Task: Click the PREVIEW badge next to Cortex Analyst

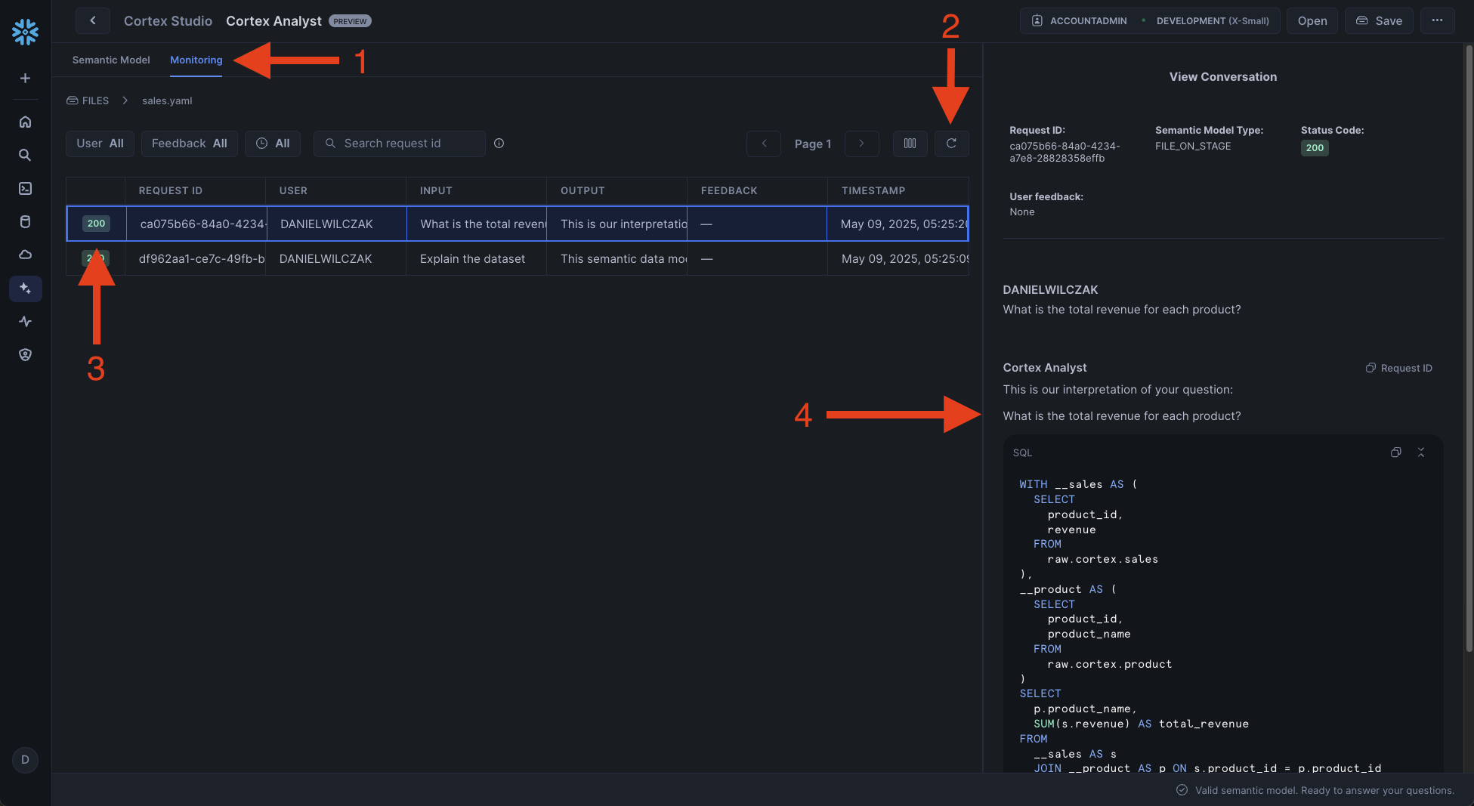Action: coord(350,21)
